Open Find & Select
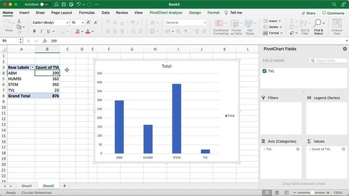Viewport: 349px width, 196px height. 318,27
